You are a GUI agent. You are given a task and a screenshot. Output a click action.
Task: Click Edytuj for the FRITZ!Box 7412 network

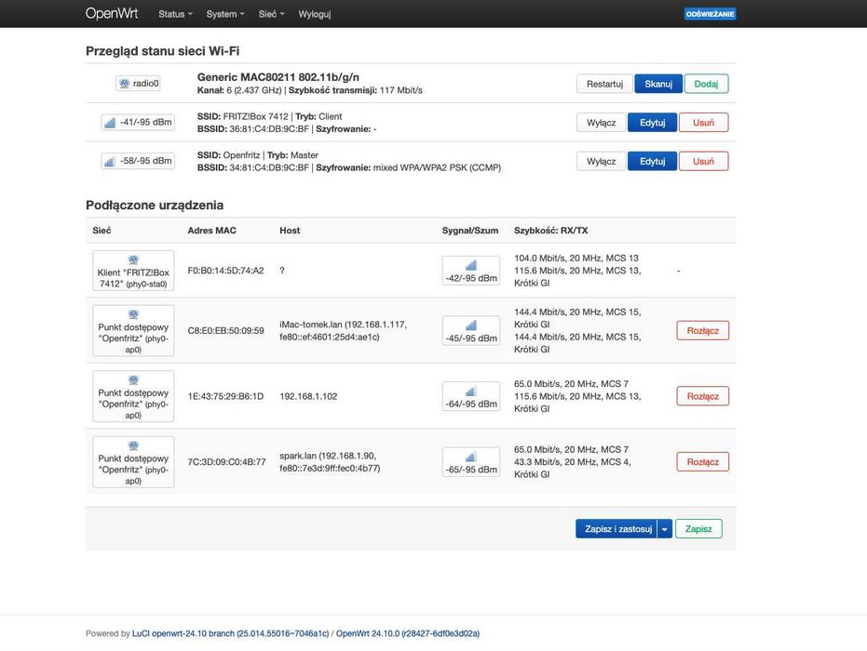coord(652,123)
